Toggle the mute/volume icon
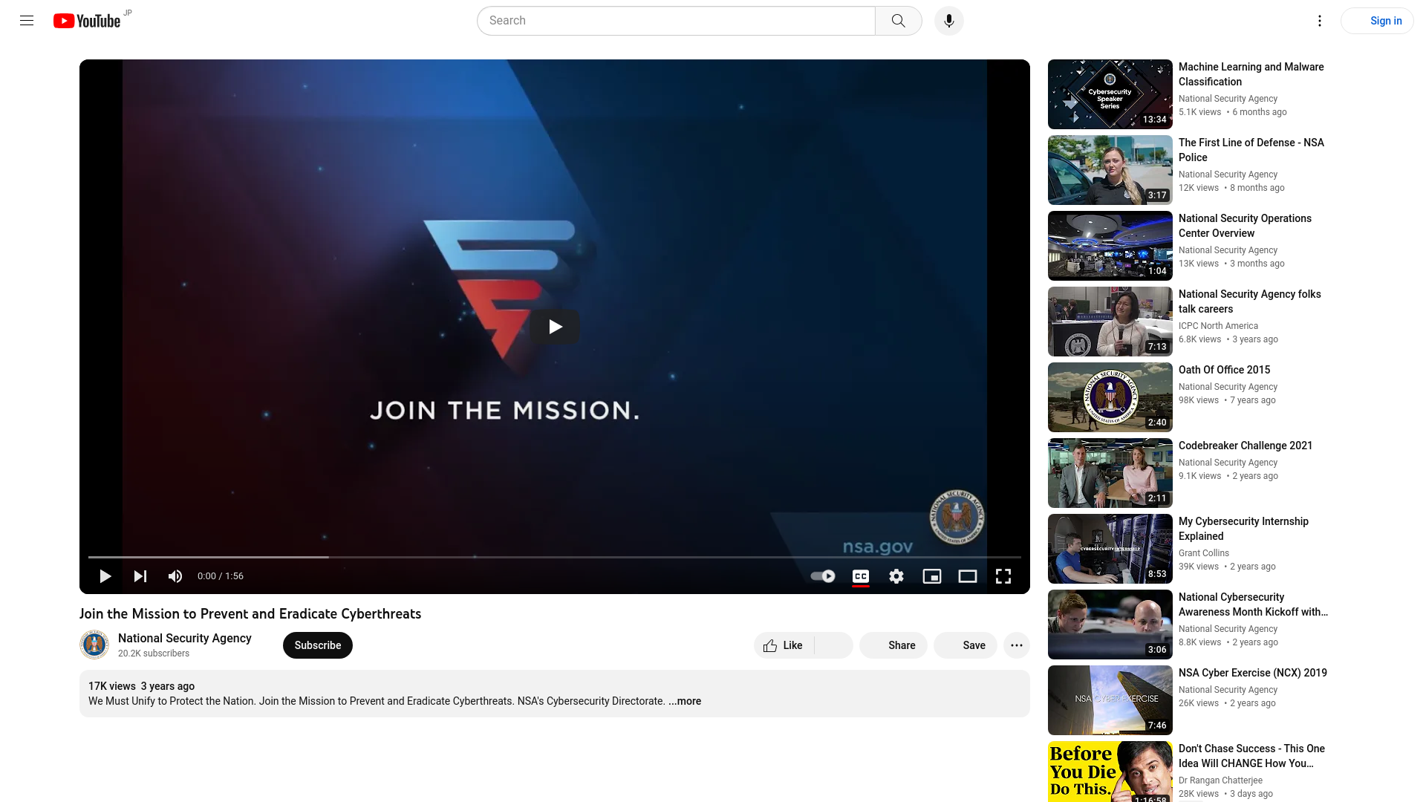This screenshot has width=1426, height=802. point(175,576)
